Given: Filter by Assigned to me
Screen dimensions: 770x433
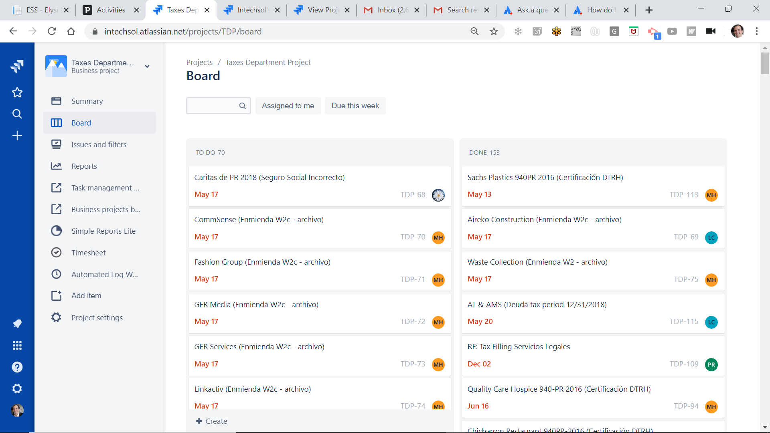Looking at the screenshot, I should pyautogui.click(x=288, y=106).
